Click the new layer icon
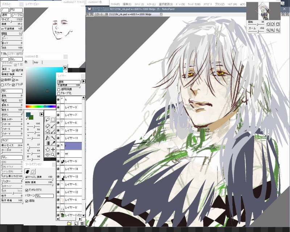This screenshot has height=232, width=290. pyautogui.click(x=76, y=224)
